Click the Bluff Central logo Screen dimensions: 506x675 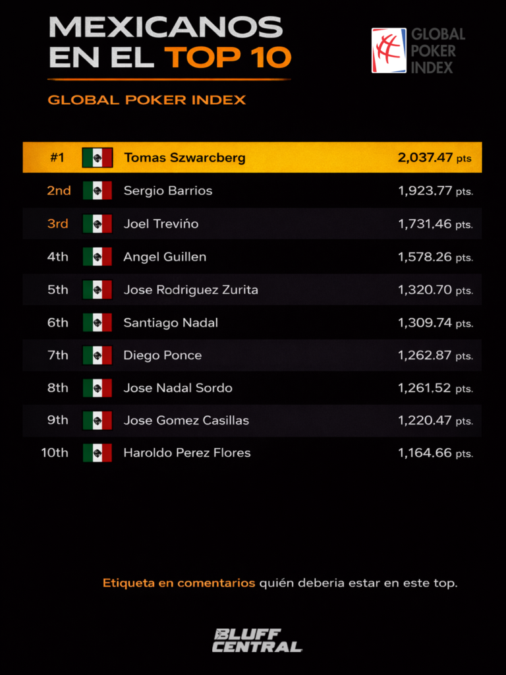[257, 640]
